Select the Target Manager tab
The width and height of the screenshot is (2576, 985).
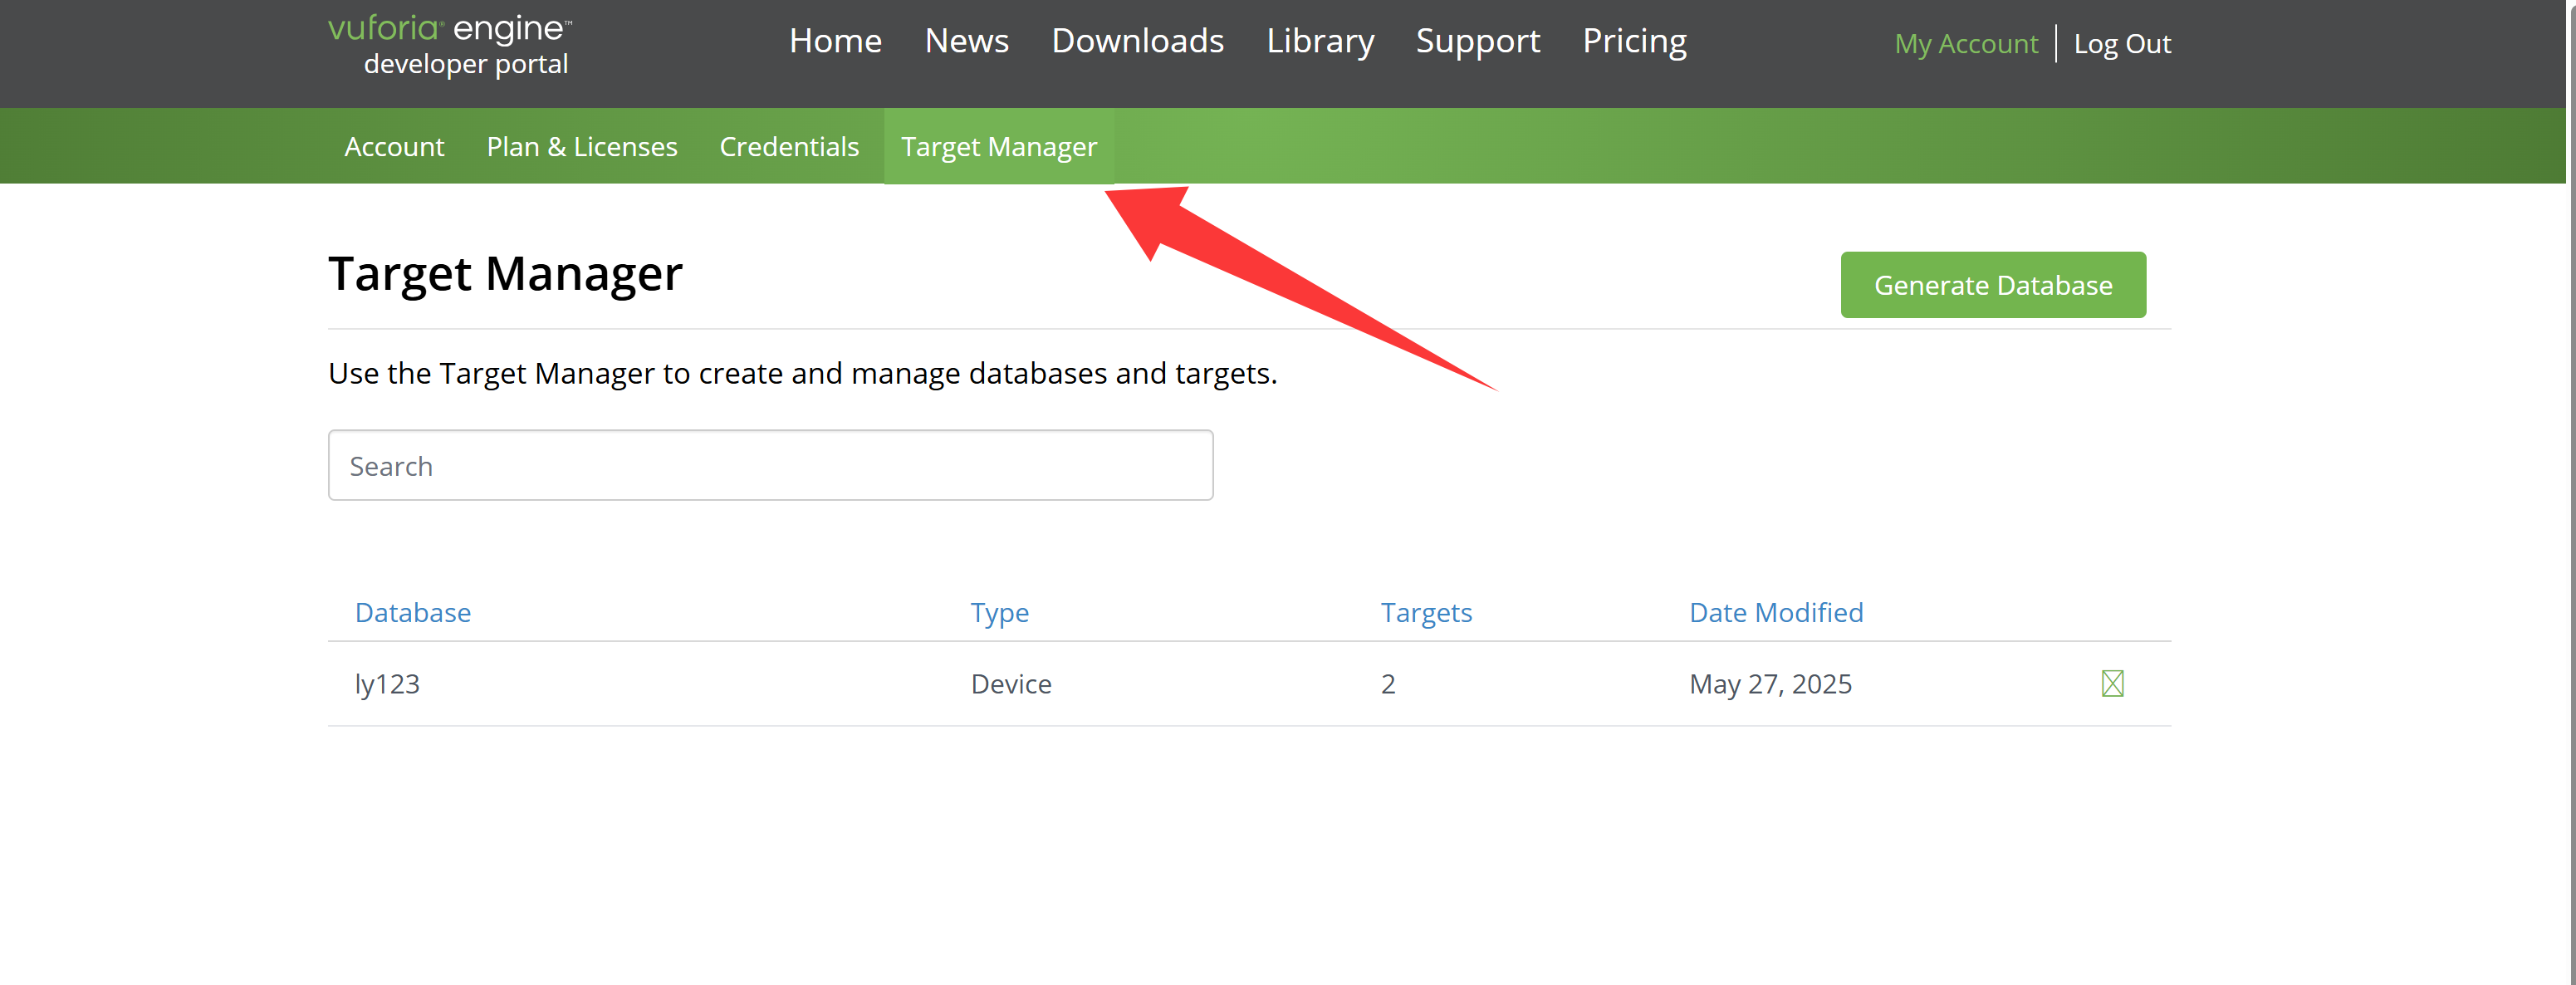click(998, 147)
